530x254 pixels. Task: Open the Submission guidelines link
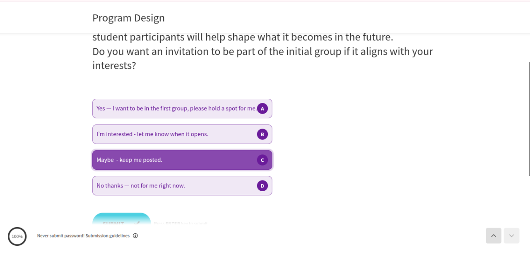[107, 236]
